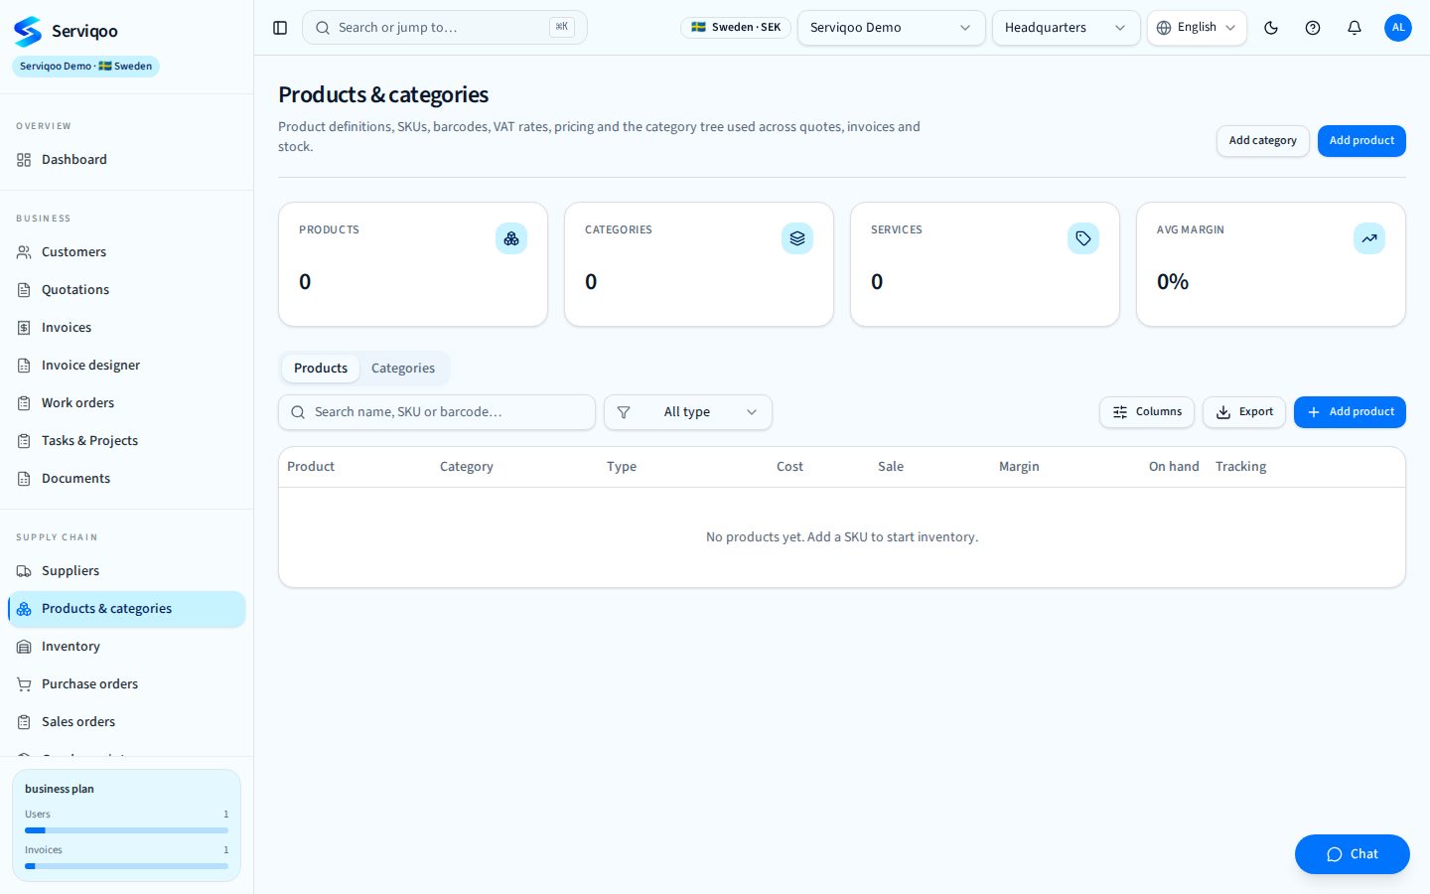This screenshot has height=894, width=1430.
Task: Click the Avg Margin trending arrow icon
Action: pyautogui.click(x=1369, y=238)
